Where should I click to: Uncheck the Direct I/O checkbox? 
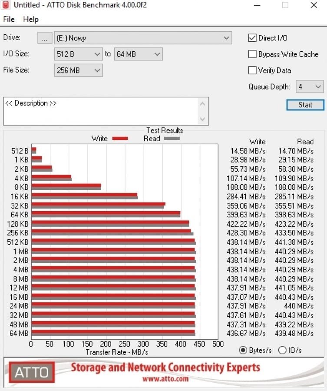(252, 38)
